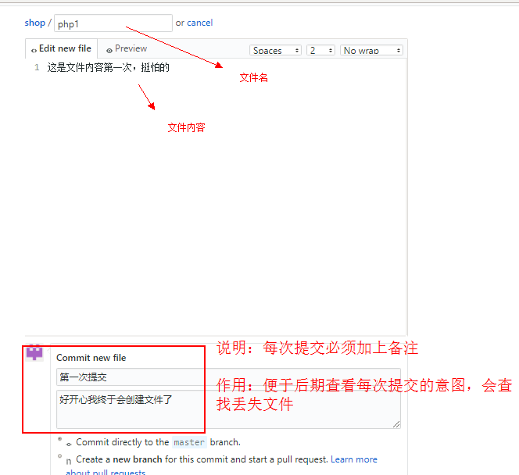Select Commit directly to the master branch radio
The width and height of the screenshot is (519, 475).
click(59, 439)
